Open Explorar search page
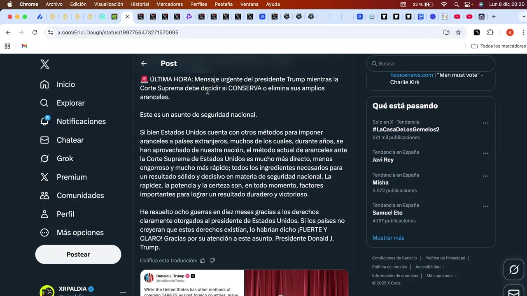Screen dimensions: 527x296 click(x=63, y=103)
